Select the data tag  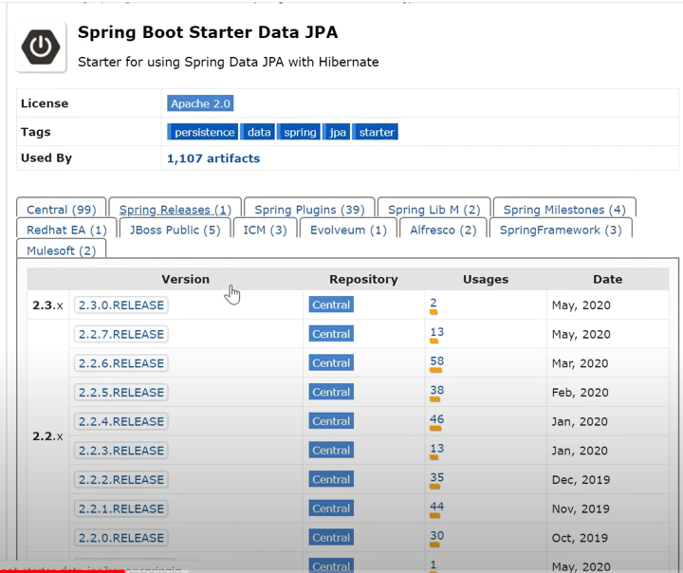pyautogui.click(x=258, y=132)
